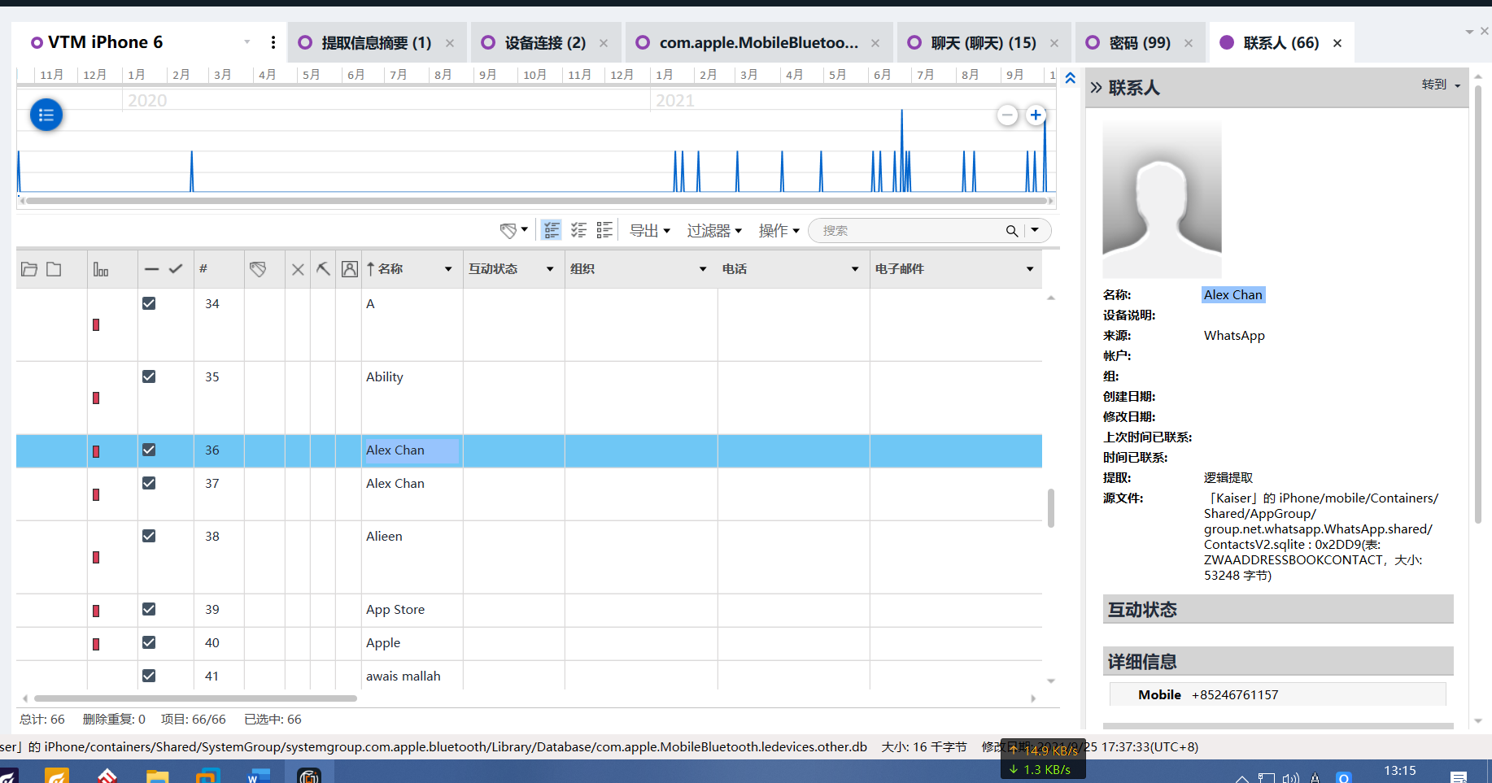Click the contact photo column header icon
This screenshot has height=783, width=1492.
point(349,269)
